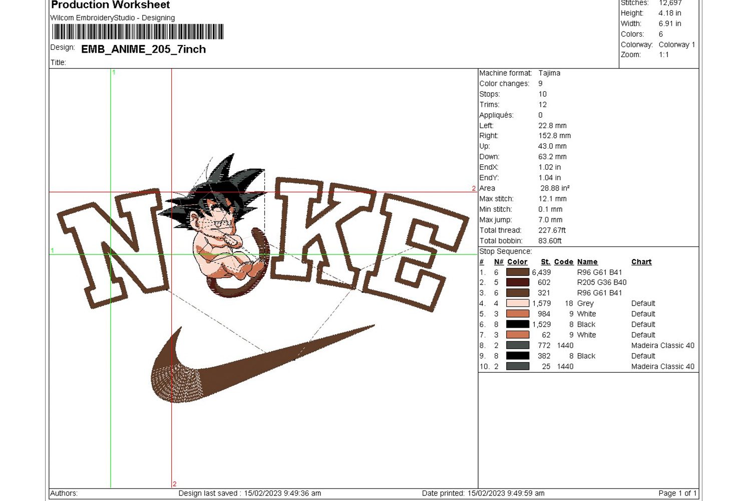Click the 'Stop Sequence:' heading
This screenshot has width=752, height=501.
point(506,252)
